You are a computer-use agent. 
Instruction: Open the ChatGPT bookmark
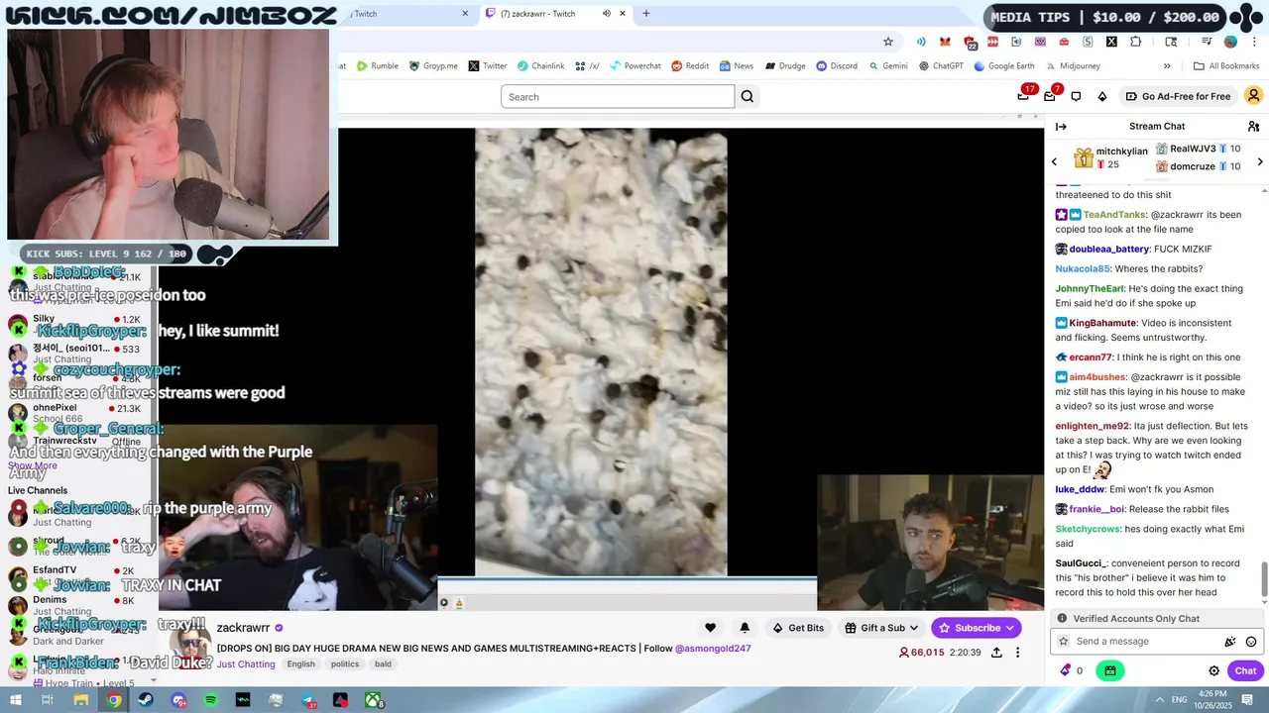(x=941, y=66)
